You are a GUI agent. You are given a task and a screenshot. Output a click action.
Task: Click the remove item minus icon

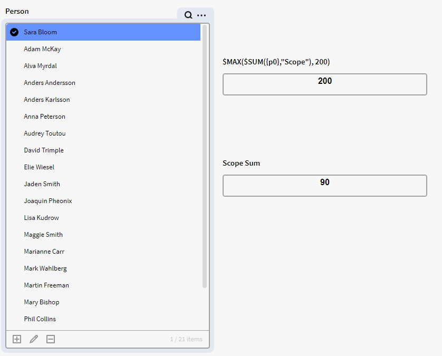click(x=51, y=339)
